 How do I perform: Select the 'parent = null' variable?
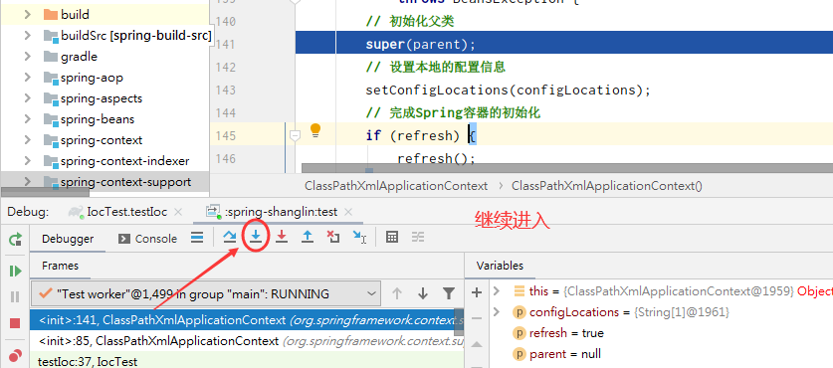coord(564,354)
